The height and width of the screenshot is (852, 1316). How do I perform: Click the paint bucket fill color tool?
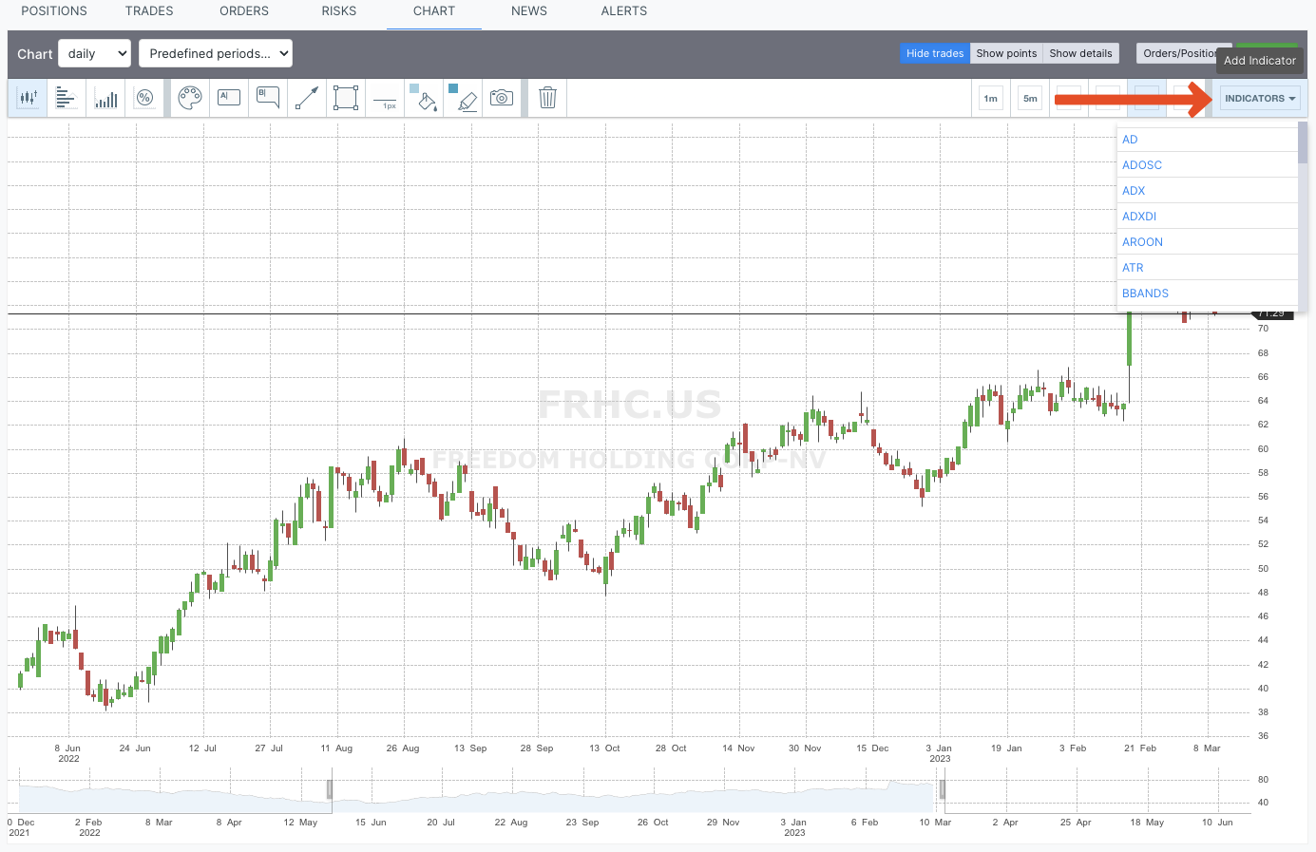(x=425, y=98)
